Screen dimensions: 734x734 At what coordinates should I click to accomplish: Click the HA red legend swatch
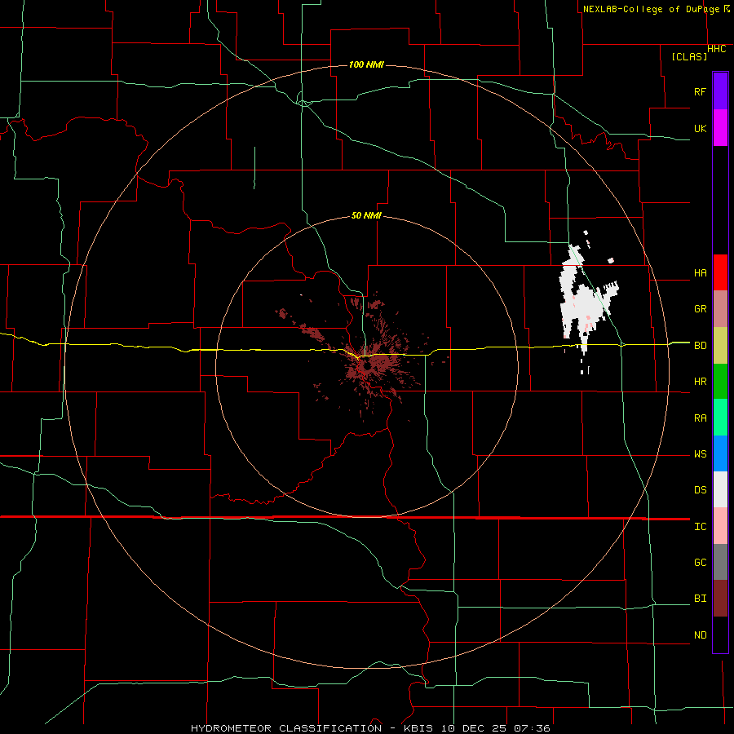pyautogui.click(x=720, y=272)
